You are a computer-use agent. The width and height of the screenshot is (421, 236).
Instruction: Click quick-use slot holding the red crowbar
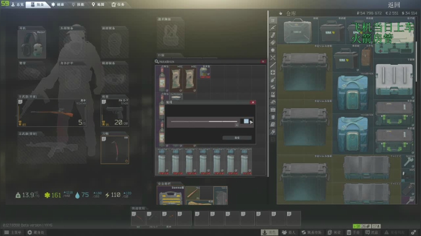click(x=138, y=218)
